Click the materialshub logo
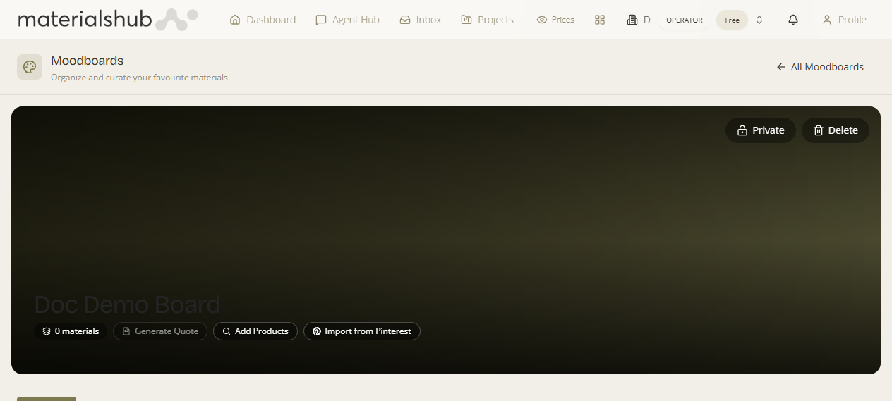The width and height of the screenshot is (892, 401). pos(108,20)
